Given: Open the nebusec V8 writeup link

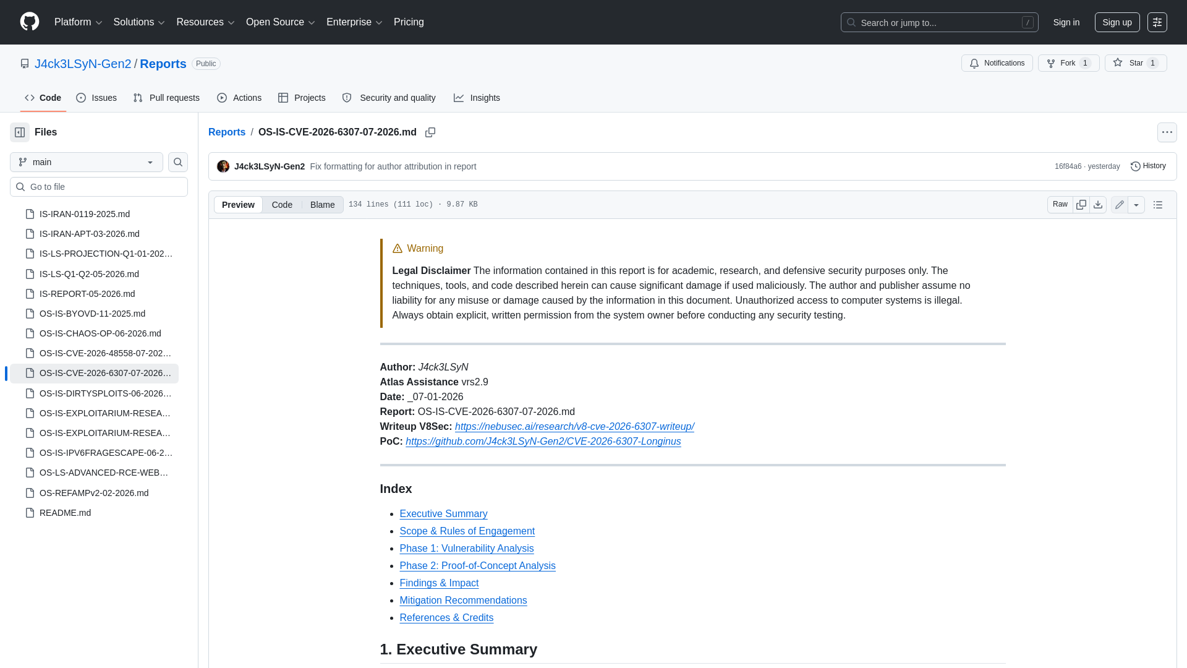Looking at the screenshot, I should pyautogui.click(x=574, y=427).
